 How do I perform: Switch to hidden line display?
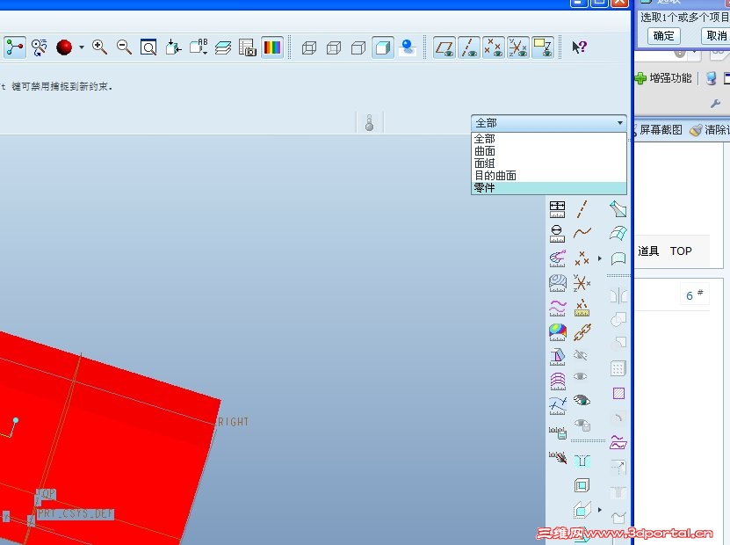click(334, 48)
